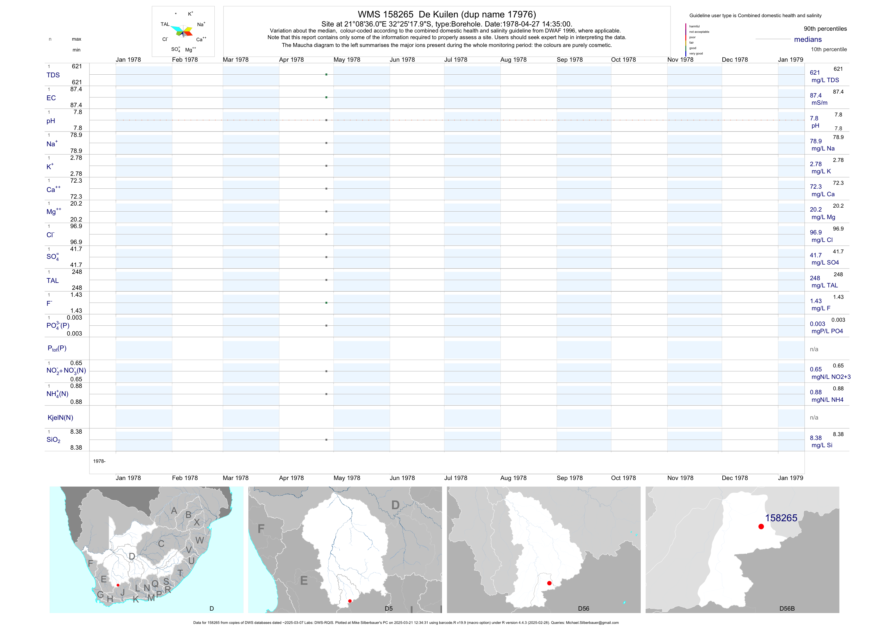Screen dimensions: 894x632
Task: Click the guideline colour scale bar
Action: click(x=686, y=40)
